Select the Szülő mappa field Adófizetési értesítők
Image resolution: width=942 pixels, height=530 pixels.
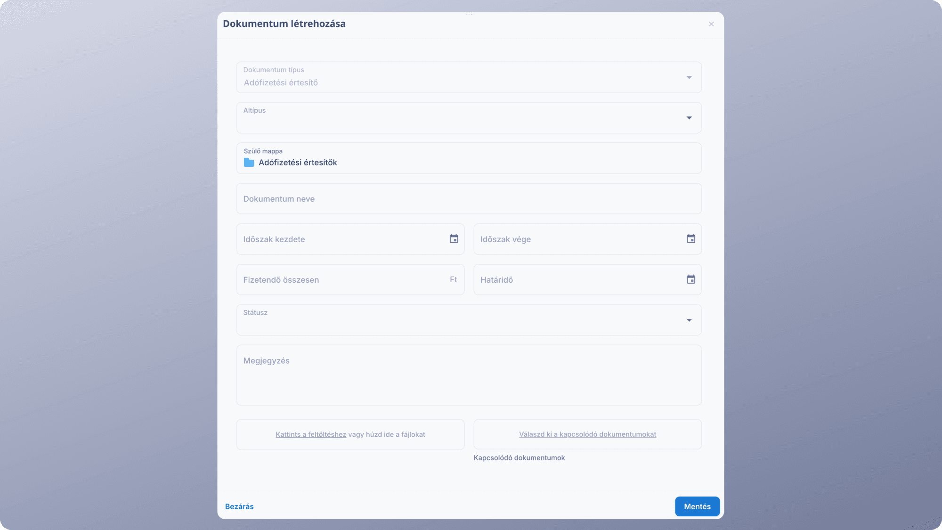click(x=469, y=158)
